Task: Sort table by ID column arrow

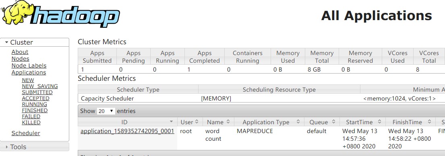Action: [171, 122]
